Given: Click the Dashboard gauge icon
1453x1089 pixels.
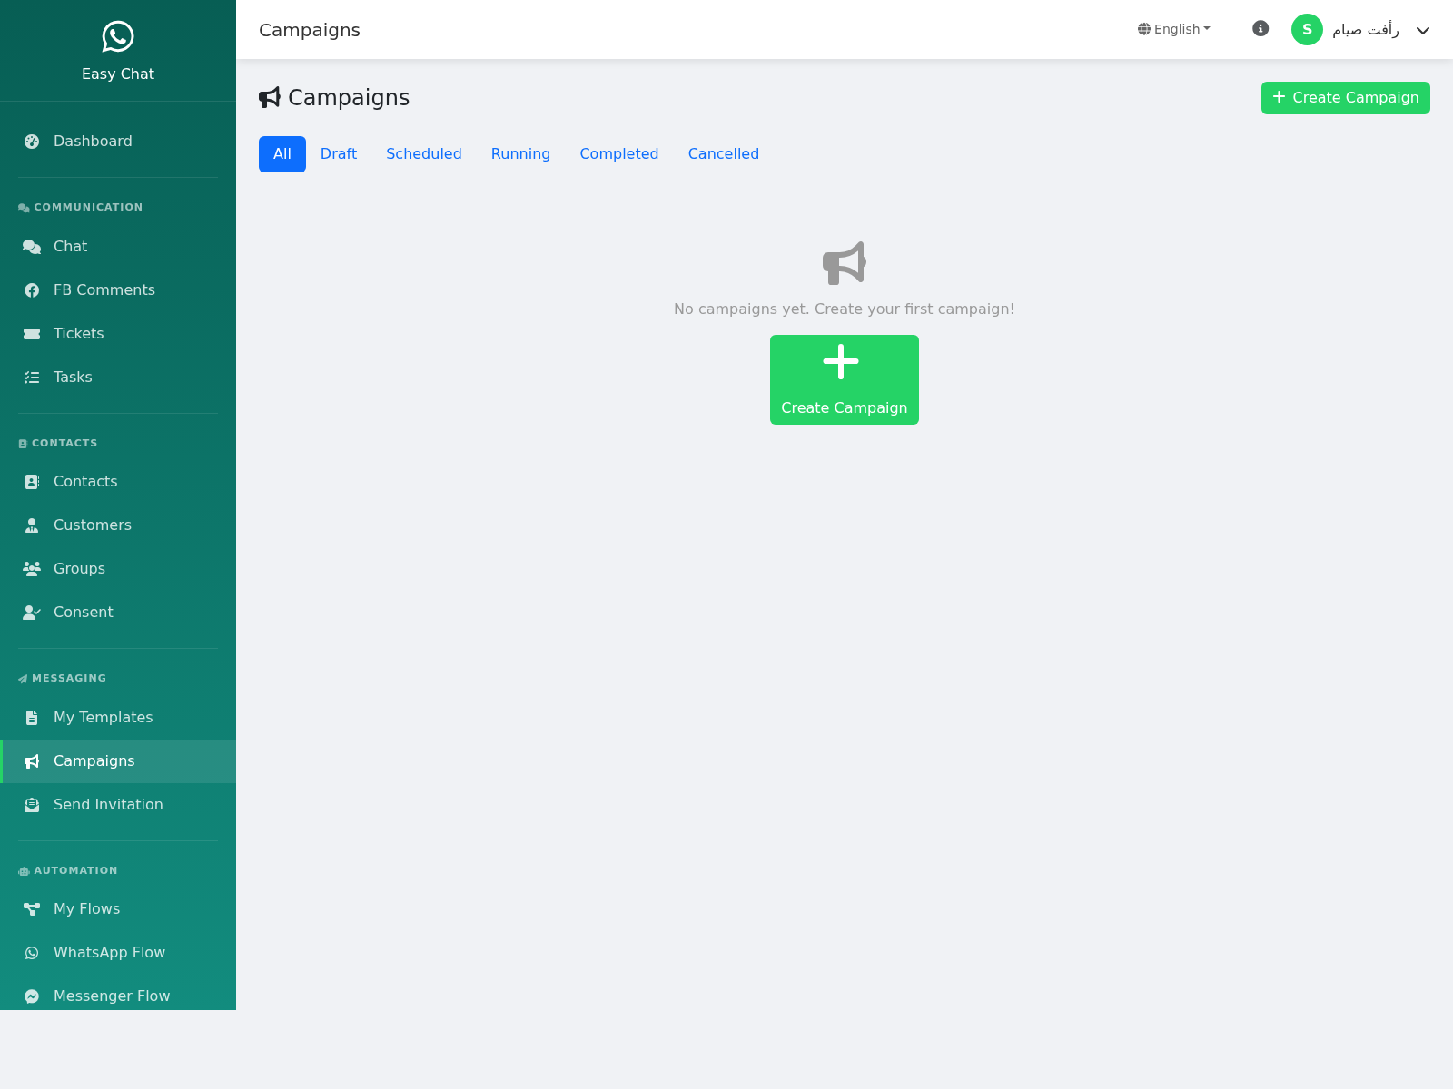Looking at the screenshot, I should click(32, 142).
